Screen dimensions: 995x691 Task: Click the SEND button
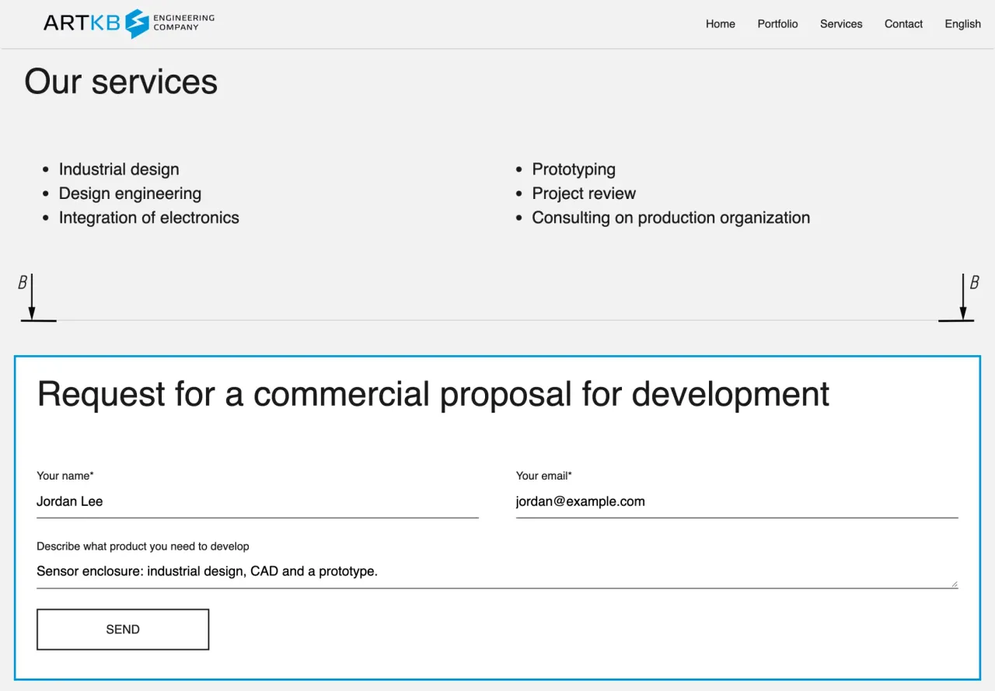click(123, 630)
